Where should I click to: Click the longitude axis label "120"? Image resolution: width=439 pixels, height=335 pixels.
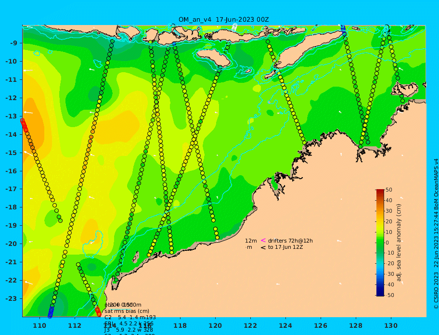(x=215, y=325)
